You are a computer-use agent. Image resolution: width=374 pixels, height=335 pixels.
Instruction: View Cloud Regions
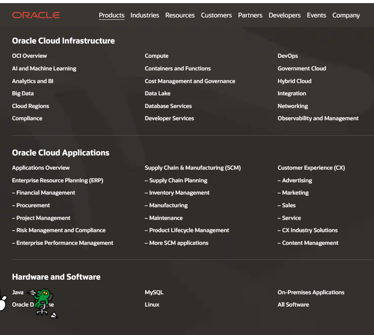(30, 106)
